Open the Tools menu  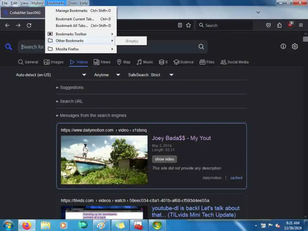72,3
